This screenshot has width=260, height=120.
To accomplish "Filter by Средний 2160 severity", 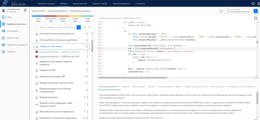I will pos(63,20).
